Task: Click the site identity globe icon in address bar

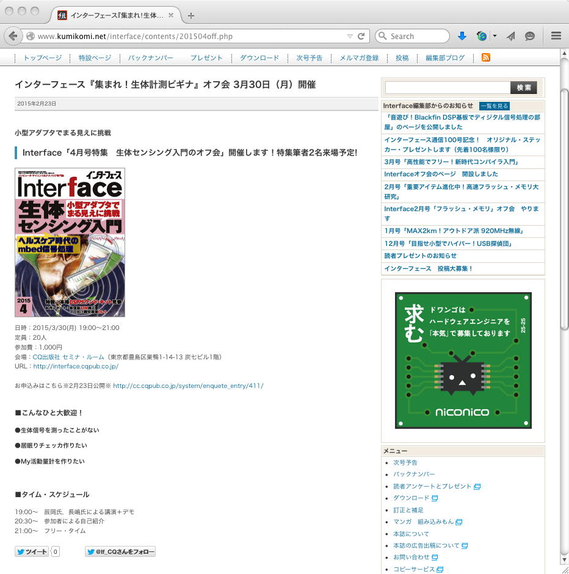Action: click(x=31, y=36)
